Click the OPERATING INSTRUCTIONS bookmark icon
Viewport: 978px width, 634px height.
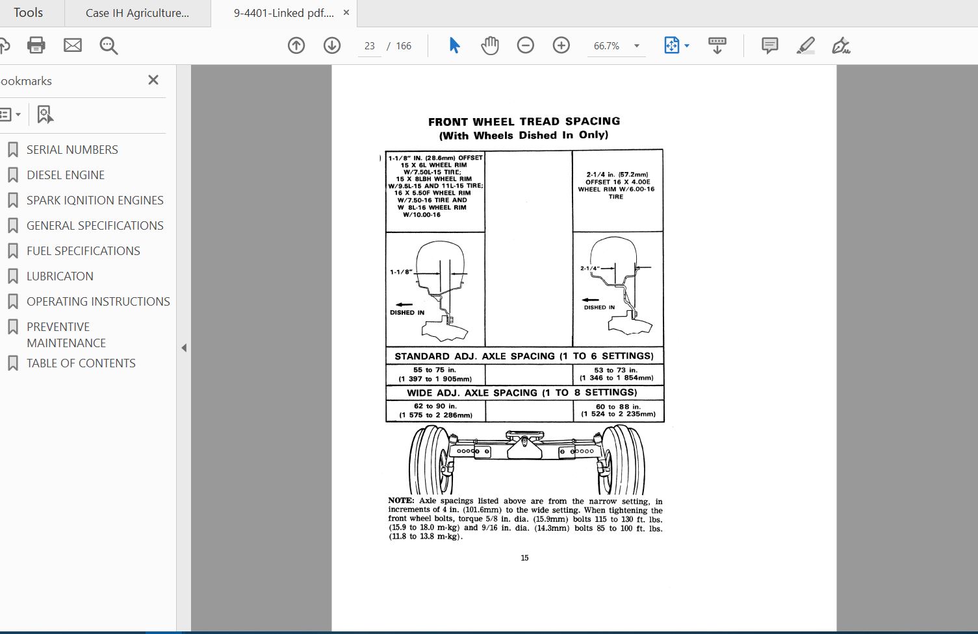tap(12, 302)
